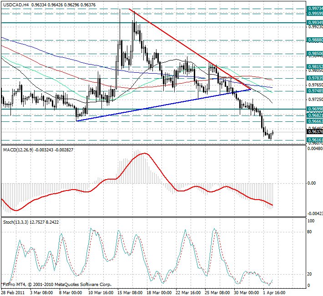
Task: Click the 0.9815 price level label
Action: point(315,67)
